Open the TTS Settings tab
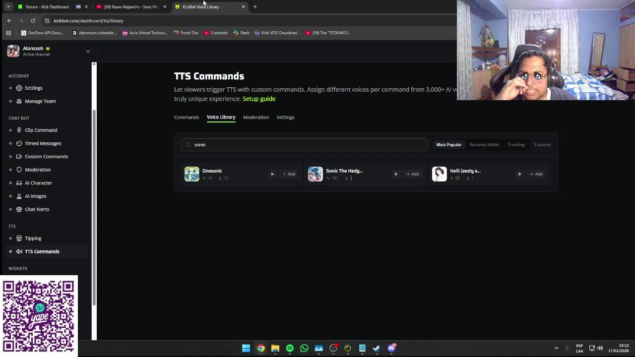The width and height of the screenshot is (635, 357). pyautogui.click(x=285, y=118)
